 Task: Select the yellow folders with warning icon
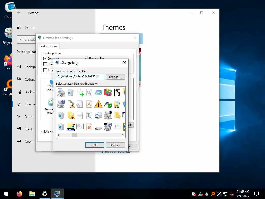[x=71, y=115]
